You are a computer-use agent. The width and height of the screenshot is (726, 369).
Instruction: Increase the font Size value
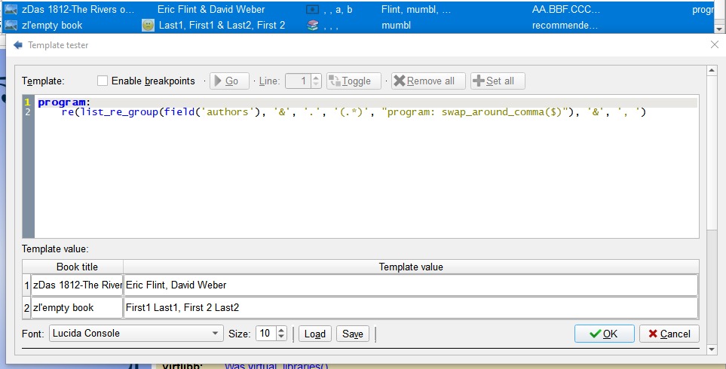pyautogui.click(x=281, y=330)
